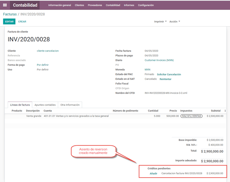Open the Información general menu
The width and height of the screenshot is (230, 182).
click(x=60, y=5)
